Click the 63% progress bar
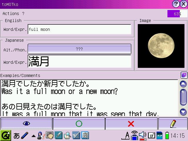The height and width of the screenshot is (141, 188). (177, 14)
